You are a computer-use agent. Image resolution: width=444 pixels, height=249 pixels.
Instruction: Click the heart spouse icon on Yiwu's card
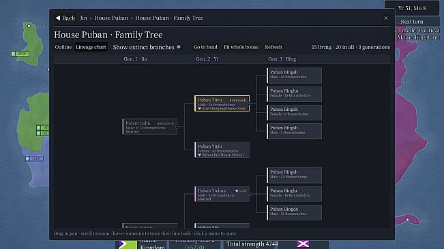[199, 108]
